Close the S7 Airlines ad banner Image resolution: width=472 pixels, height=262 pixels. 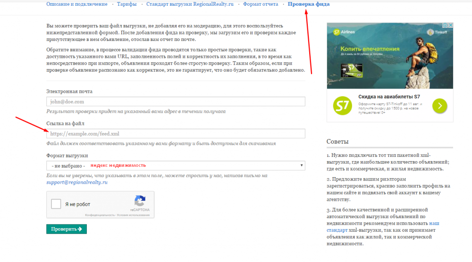point(450,25)
